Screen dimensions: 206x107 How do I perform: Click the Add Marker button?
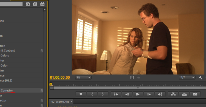[81, 94]
